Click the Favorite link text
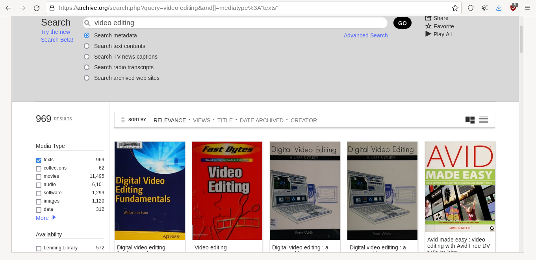536x260 pixels. click(x=443, y=26)
